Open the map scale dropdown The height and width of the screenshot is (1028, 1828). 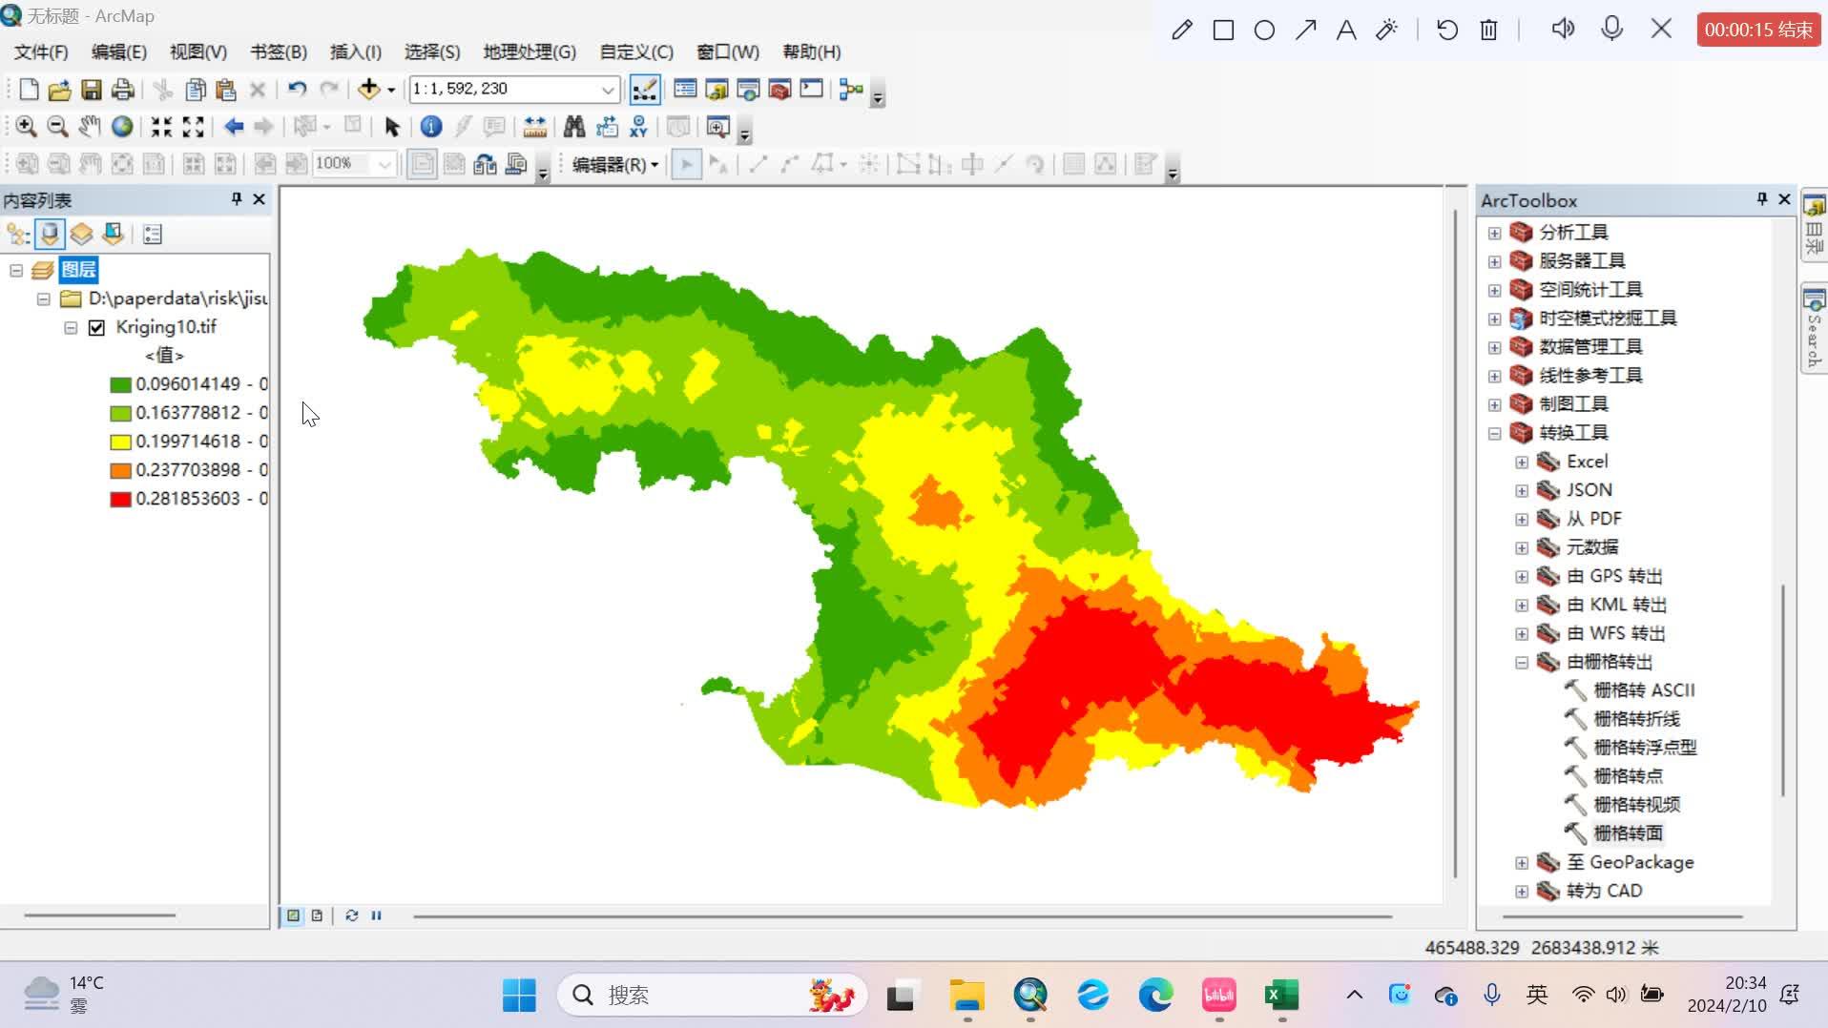pyautogui.click(x=609, y=89)
